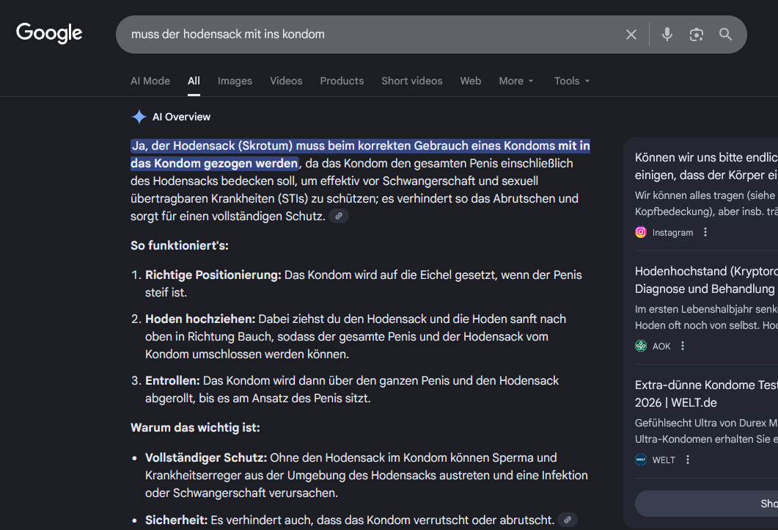Click the AI Overview sparkle icon
Viewport: 778px width, 530px height.
[139, 117]
